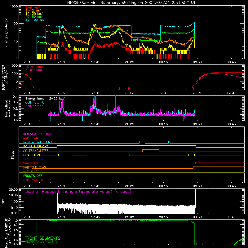Click the FRONTS_OFF flag label
The height and width of the screenshot is (248, 248).
[33, 176]
